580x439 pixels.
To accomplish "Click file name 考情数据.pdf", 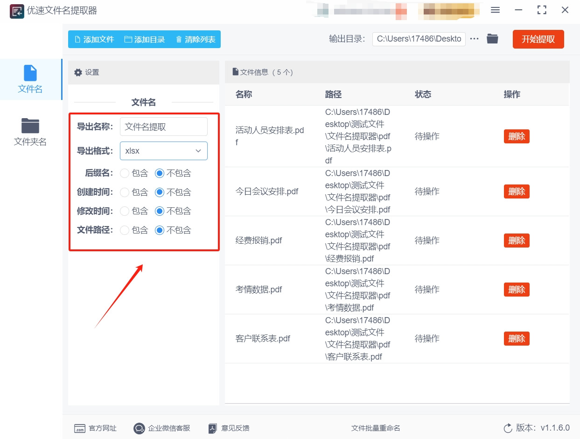I will [259, 290].
